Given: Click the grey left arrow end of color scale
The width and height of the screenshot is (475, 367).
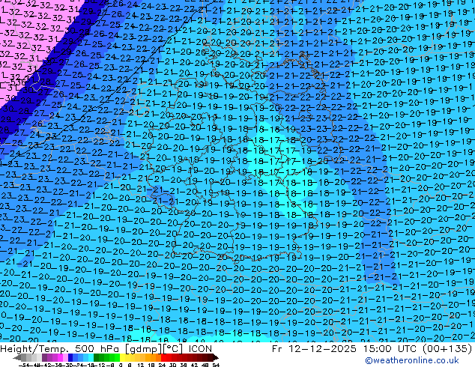Looking at the screenshot, I should pos(17,357).
